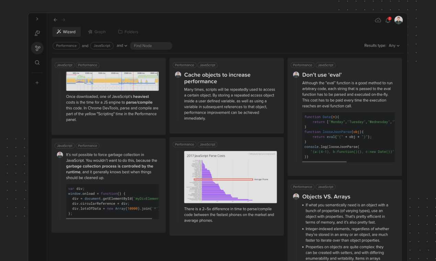This screenshot has width=436, height=261.
Task: Check cloud sync status icon
Action: (378, 20)
